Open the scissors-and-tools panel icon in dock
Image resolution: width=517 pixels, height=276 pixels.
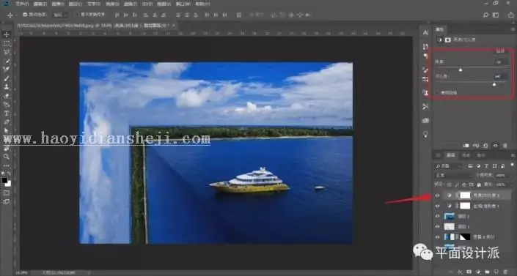(425, 107)
